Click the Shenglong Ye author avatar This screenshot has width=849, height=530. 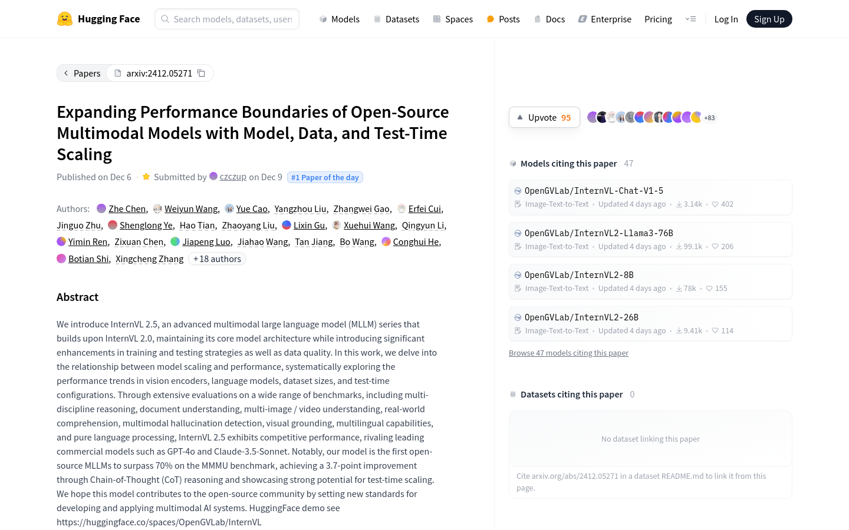click(113, 225)
